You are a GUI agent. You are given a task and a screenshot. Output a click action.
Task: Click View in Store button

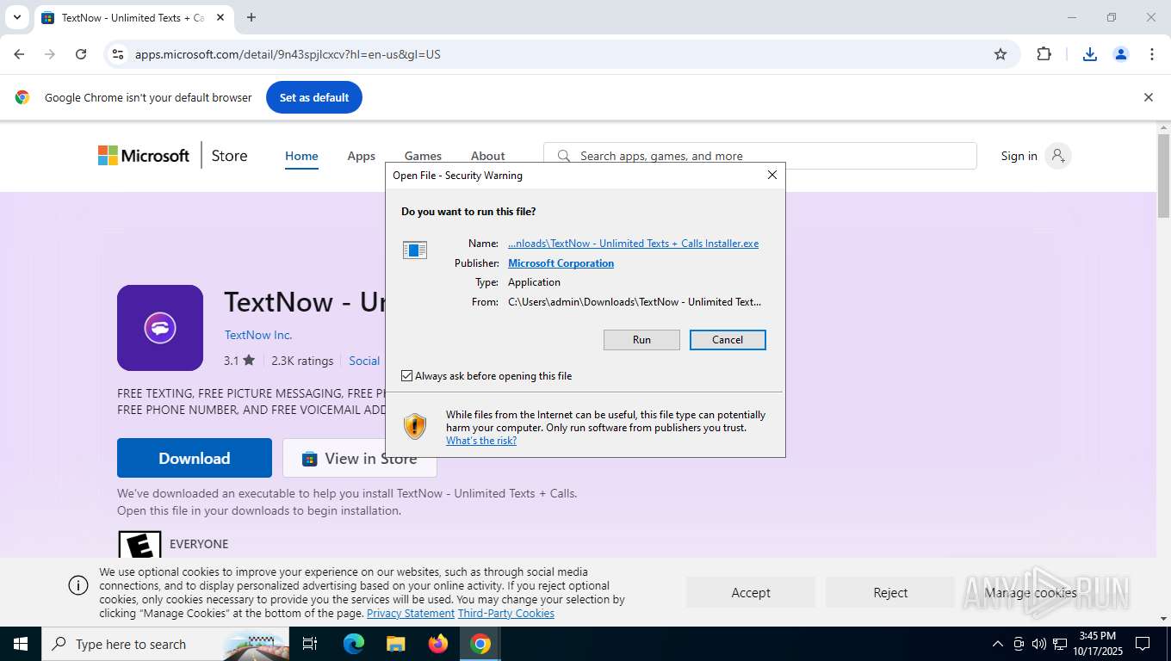point(360,458)
